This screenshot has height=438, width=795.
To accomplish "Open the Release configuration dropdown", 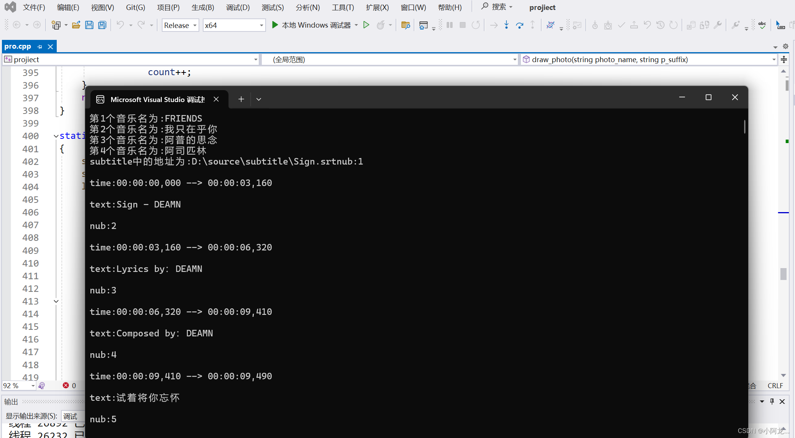I will (x=180, y=25).
